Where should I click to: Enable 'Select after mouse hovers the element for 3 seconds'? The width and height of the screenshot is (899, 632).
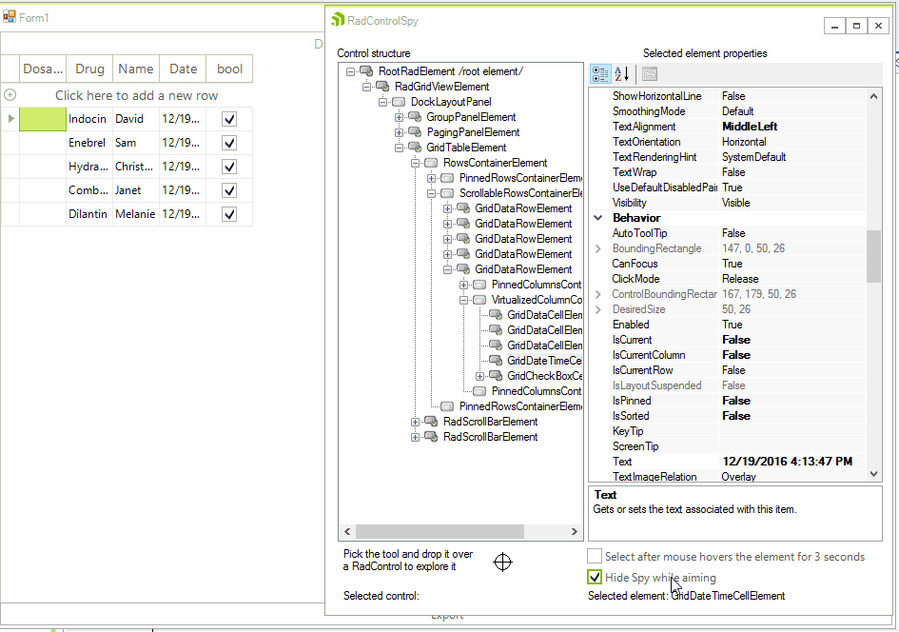595,556
